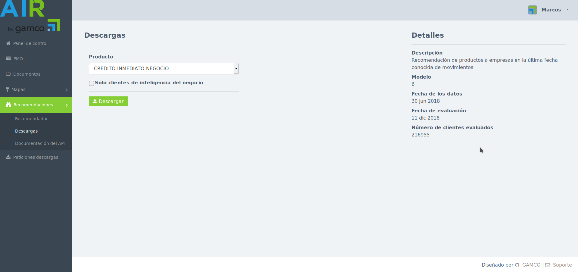The width and height of the screenshot is (578, 272).
Task: Click the date 11 dic 2018
Action: (425, 118)
